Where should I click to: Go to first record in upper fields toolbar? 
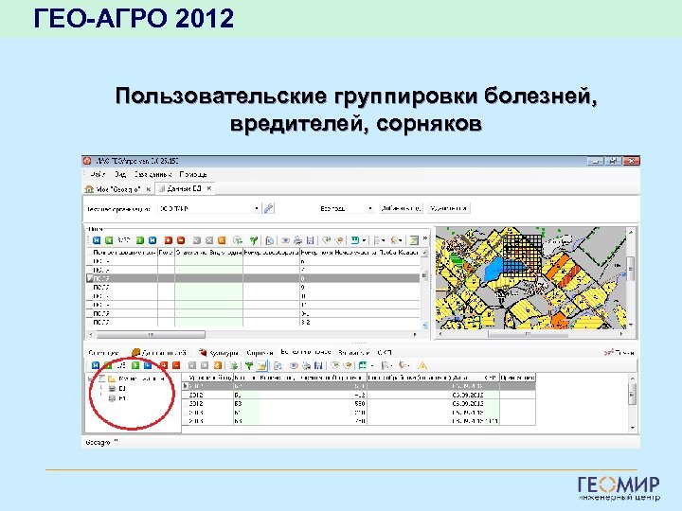97,239
